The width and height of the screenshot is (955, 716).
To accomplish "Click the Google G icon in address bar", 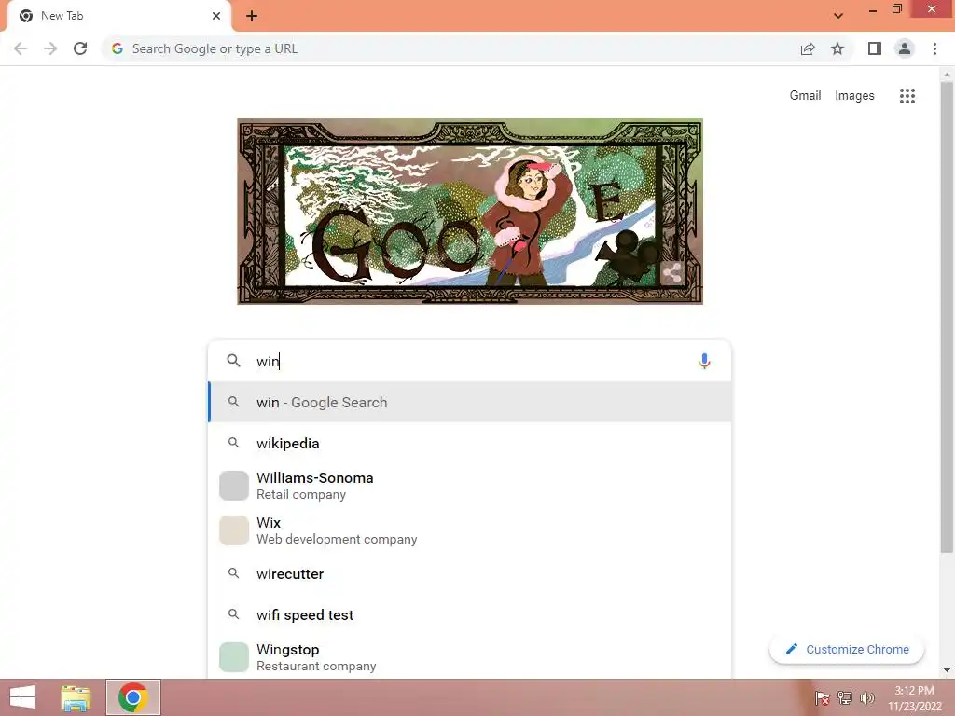I will coord(118,48).
